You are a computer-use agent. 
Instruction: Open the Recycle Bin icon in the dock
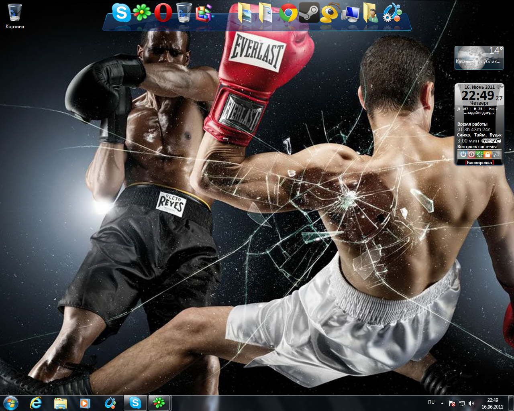(184, 12)
